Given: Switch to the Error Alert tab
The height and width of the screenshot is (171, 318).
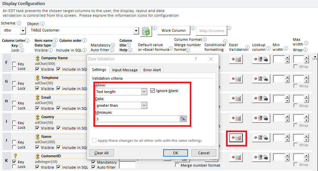Looking at the screenshot, I should point(152,70).
